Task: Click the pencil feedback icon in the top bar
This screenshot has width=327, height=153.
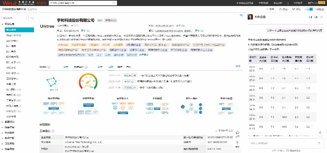Action: click(x=294, y=9)
